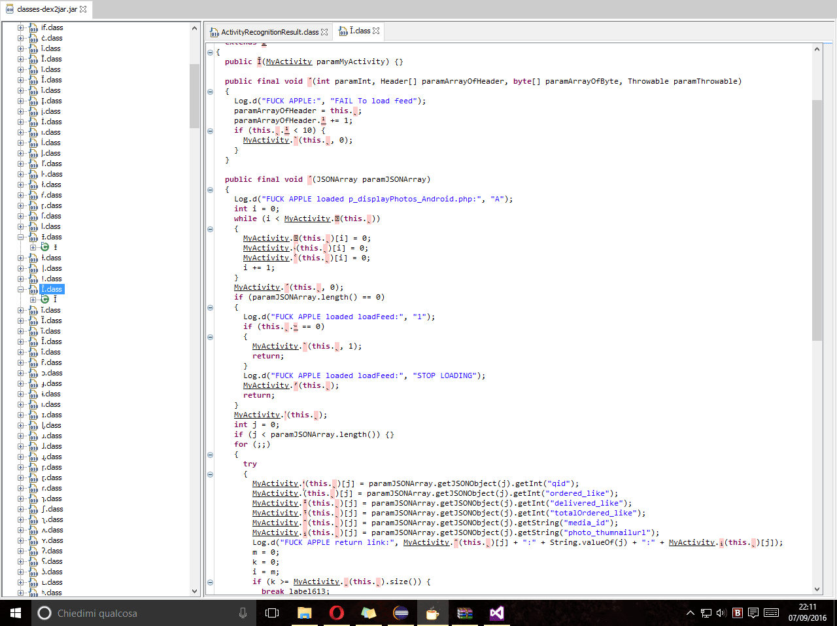
Task: Close the classes-dex2jar.jar tab
Action: coord(83,9)
